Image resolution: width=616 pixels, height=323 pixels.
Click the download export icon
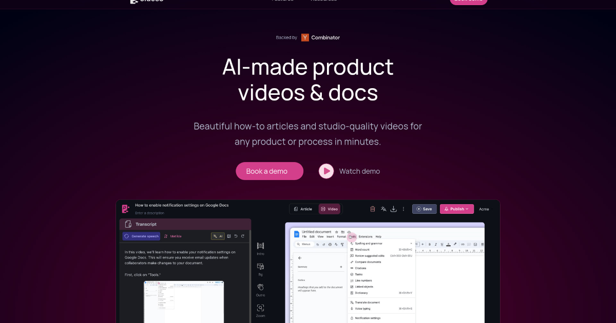click(393, 209)
